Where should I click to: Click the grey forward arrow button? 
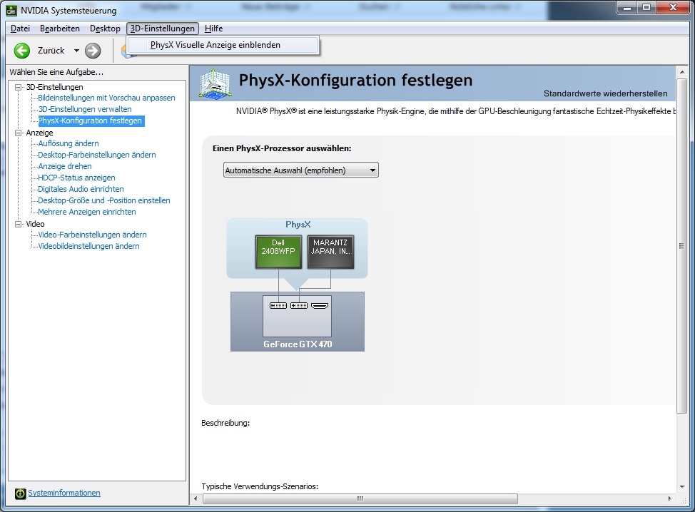pyautogui.click(x=93, y=51)
